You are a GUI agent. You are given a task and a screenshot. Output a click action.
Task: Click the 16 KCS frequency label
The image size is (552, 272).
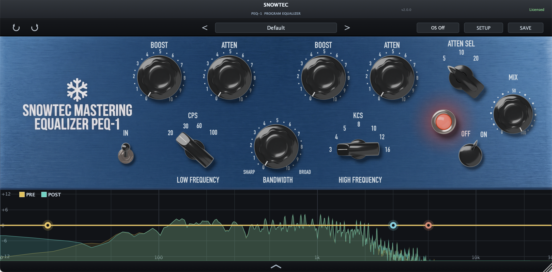pyautogui.click(x=387, y=149)
